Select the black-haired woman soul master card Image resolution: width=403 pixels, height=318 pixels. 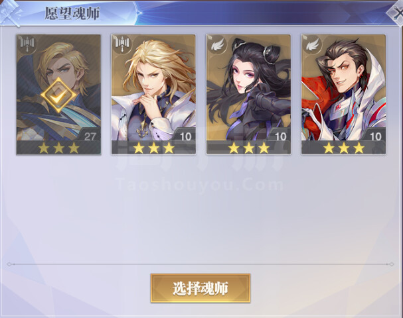(x=248, y=94)
